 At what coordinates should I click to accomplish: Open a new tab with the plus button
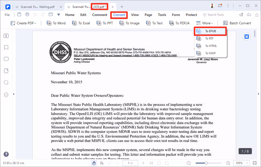pos(122,7)
